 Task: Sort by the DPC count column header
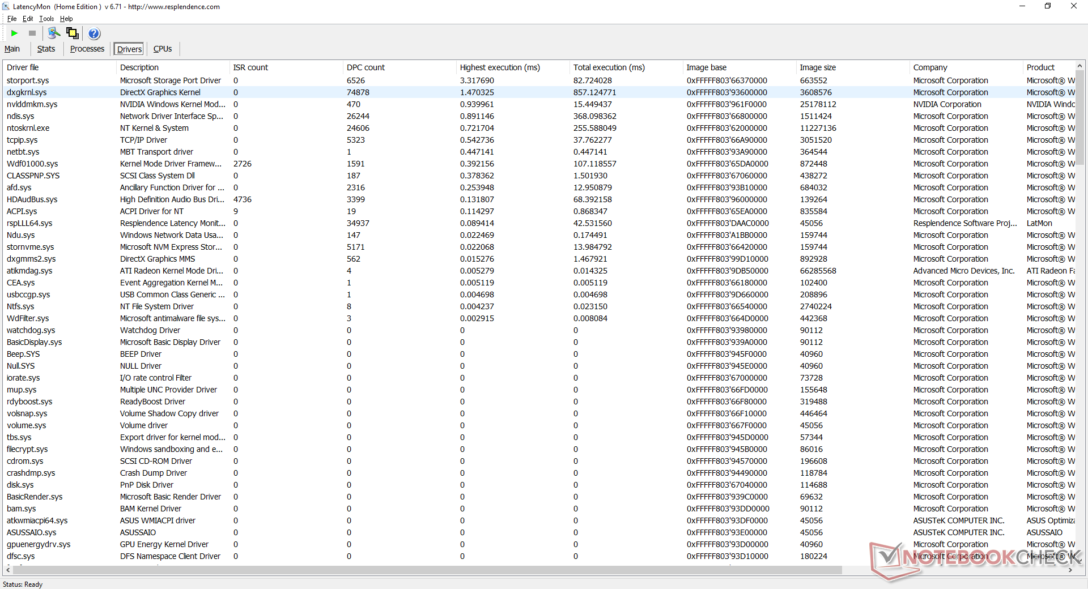click(365, 67)
